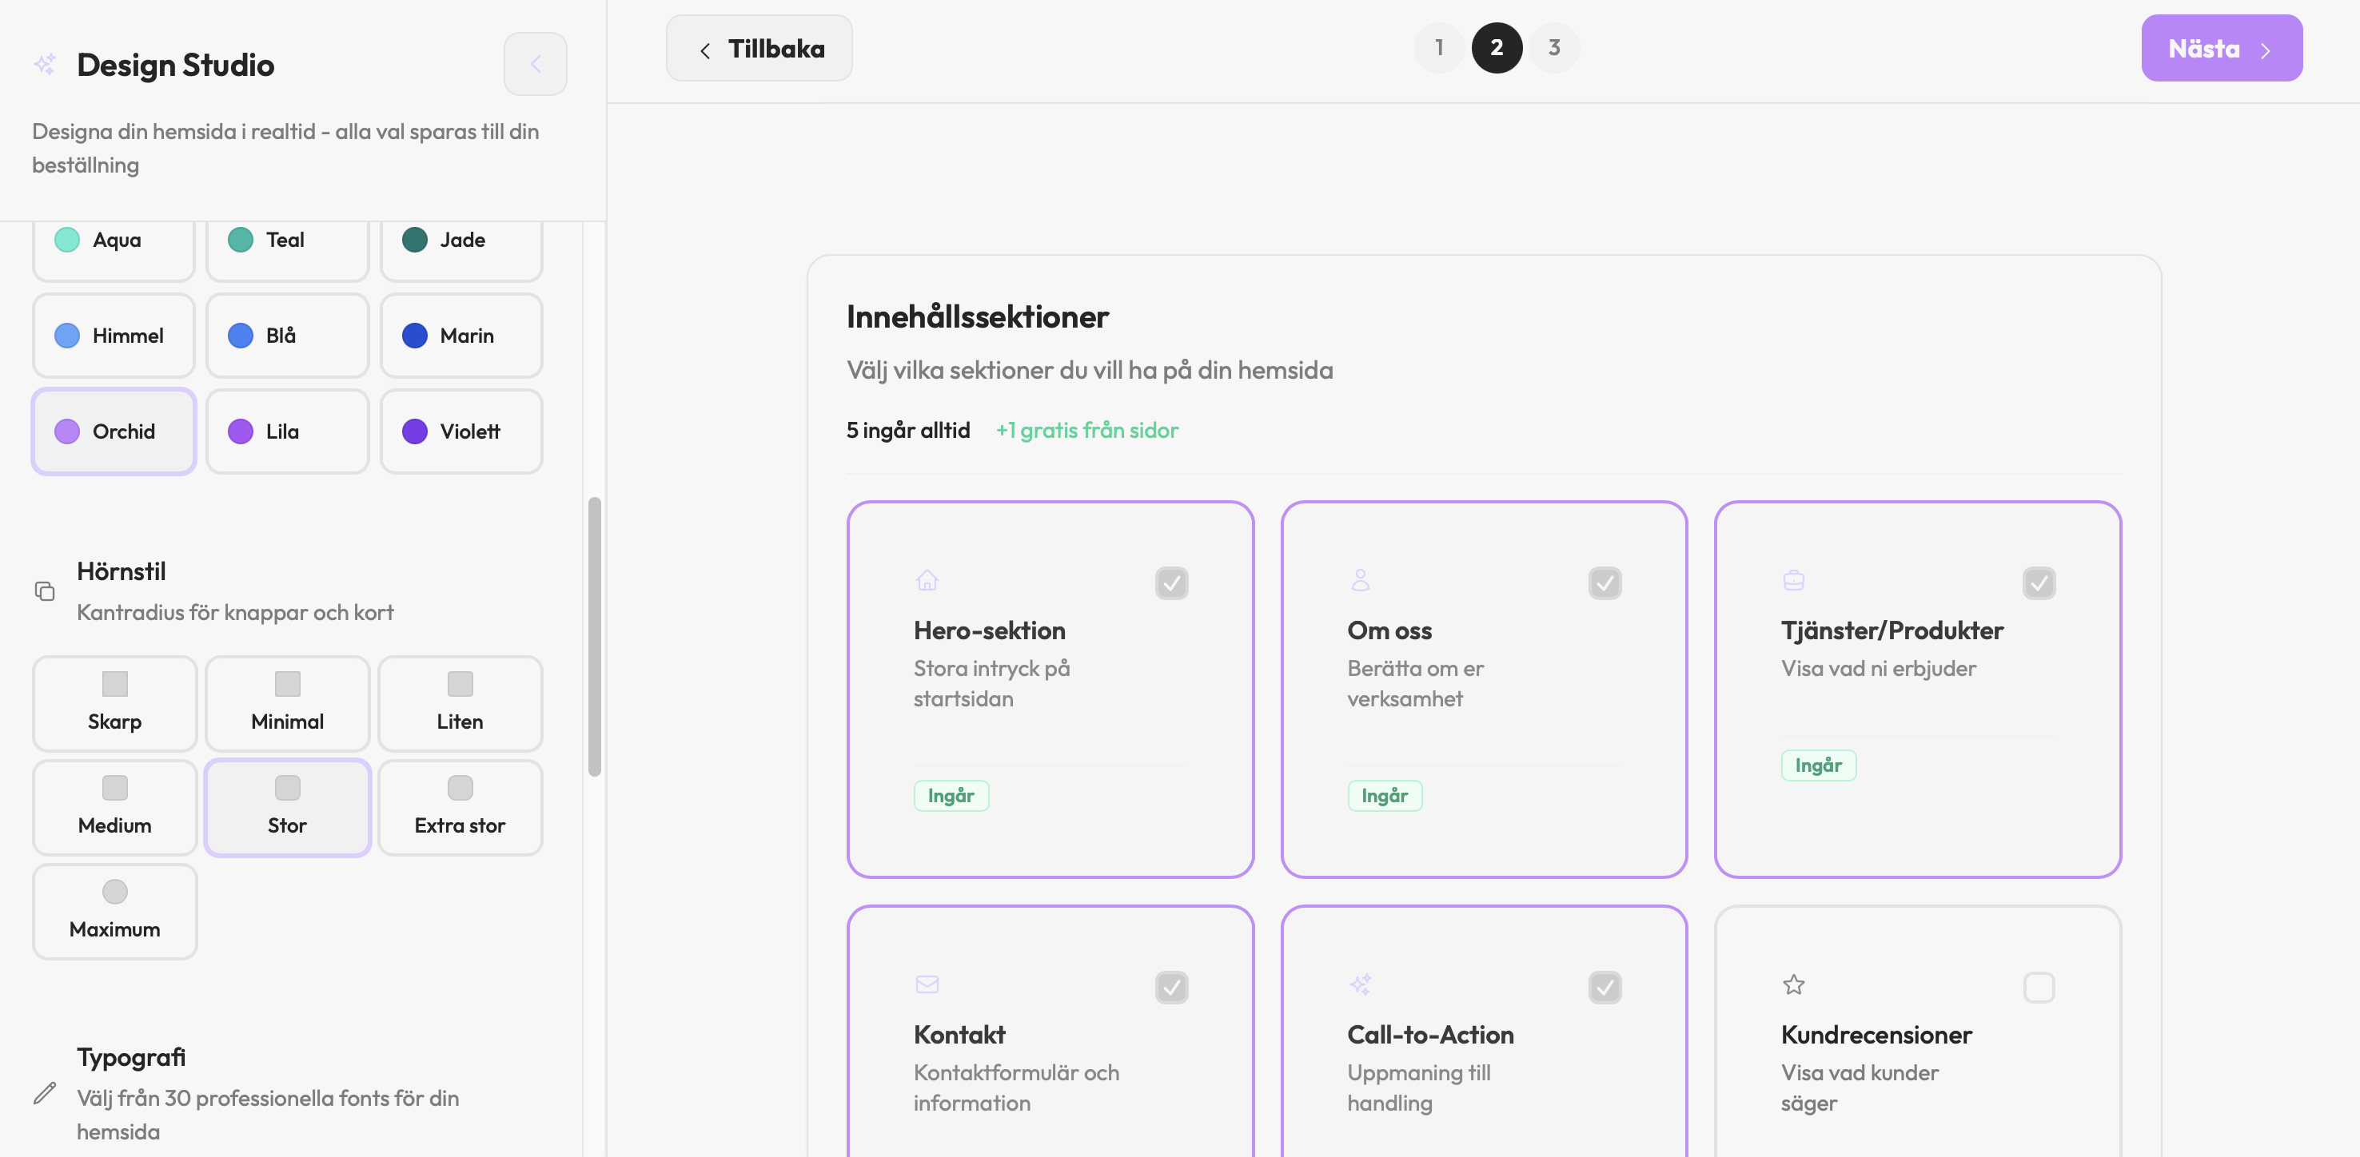
Task: Toggle the Hero-sektion checkbox
Action: (1172, 584)
